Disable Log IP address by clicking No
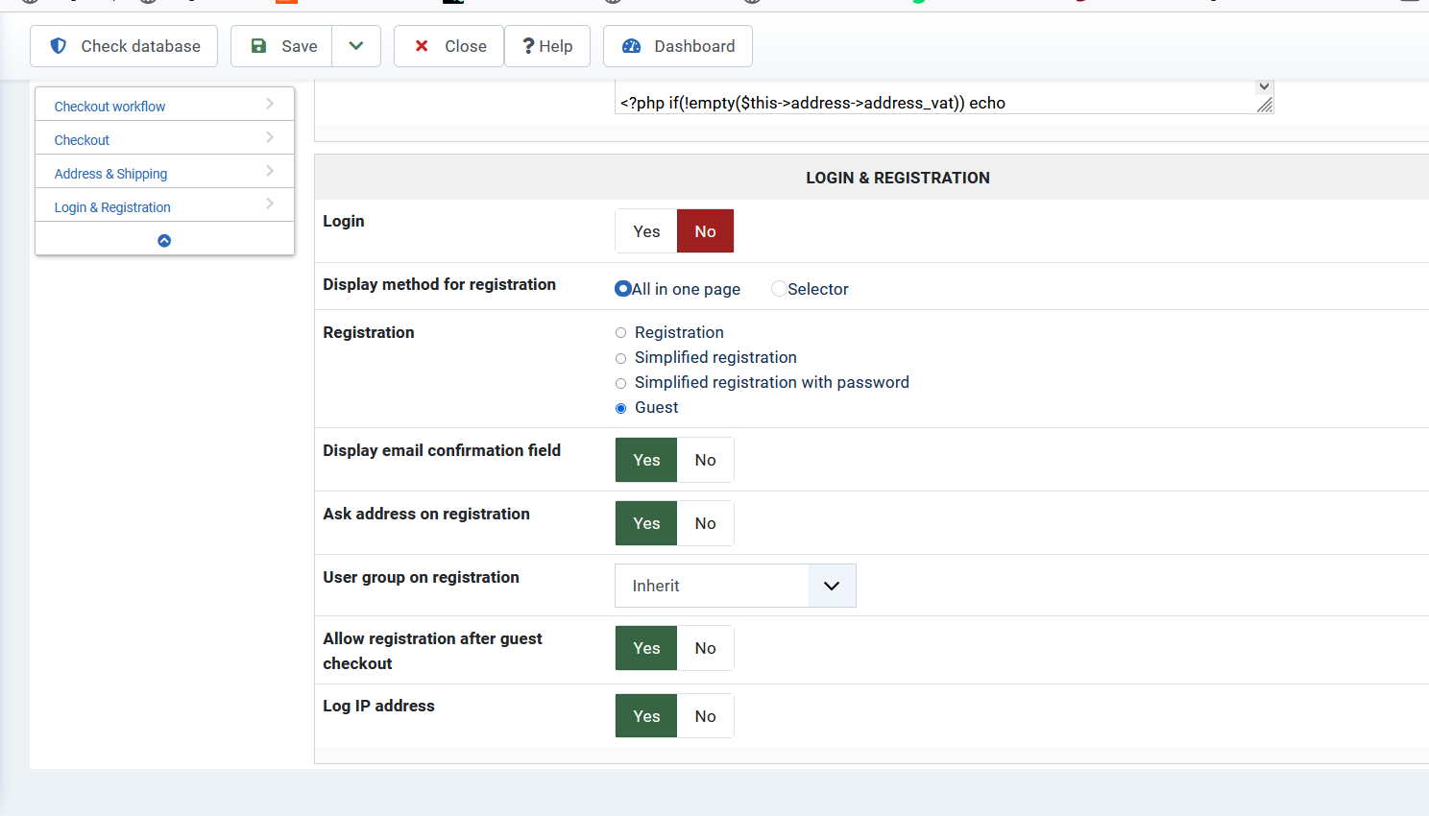1429x816 pixels. 705,716
